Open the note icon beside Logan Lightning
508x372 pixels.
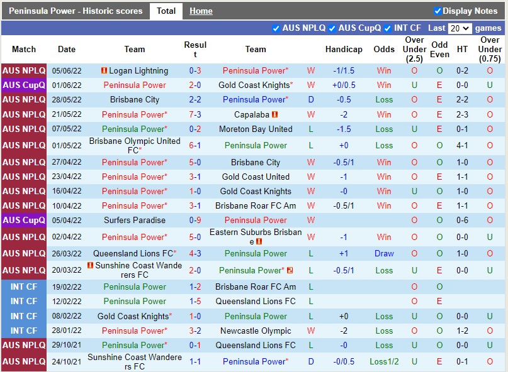pos(105,69)
